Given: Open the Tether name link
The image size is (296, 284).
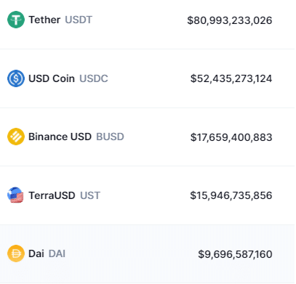Looking at the screenshot, I should [x=44, y=20].
